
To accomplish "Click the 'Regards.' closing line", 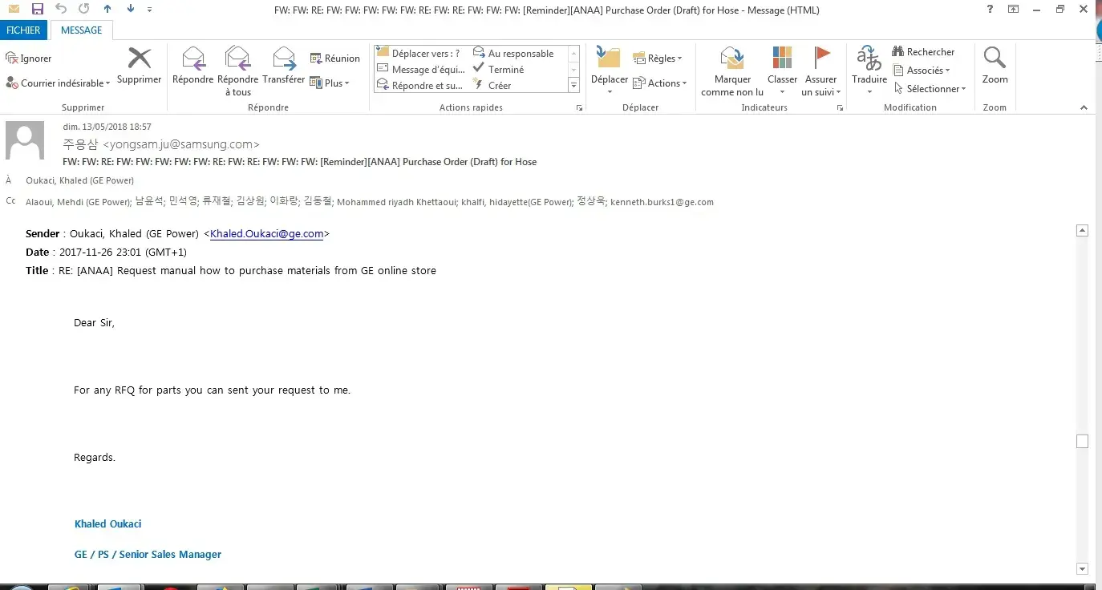I will 95,458.
